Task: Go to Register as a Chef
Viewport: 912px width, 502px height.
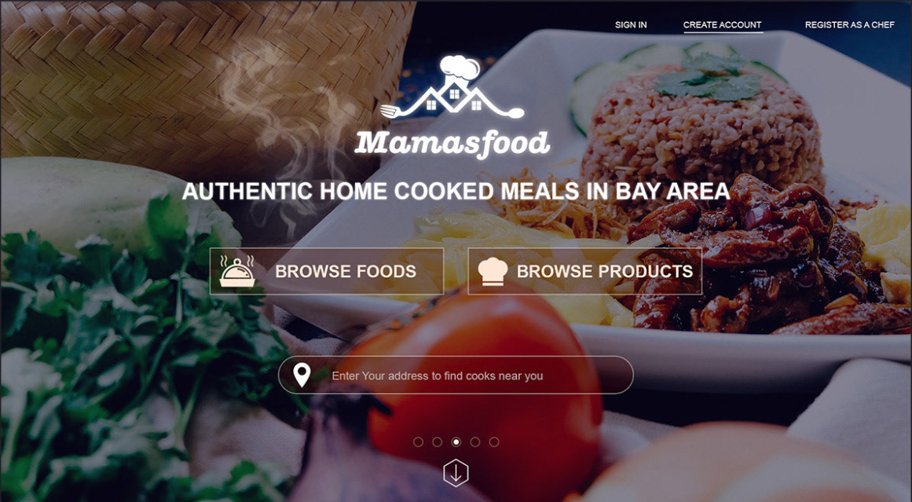Action: 850,25
